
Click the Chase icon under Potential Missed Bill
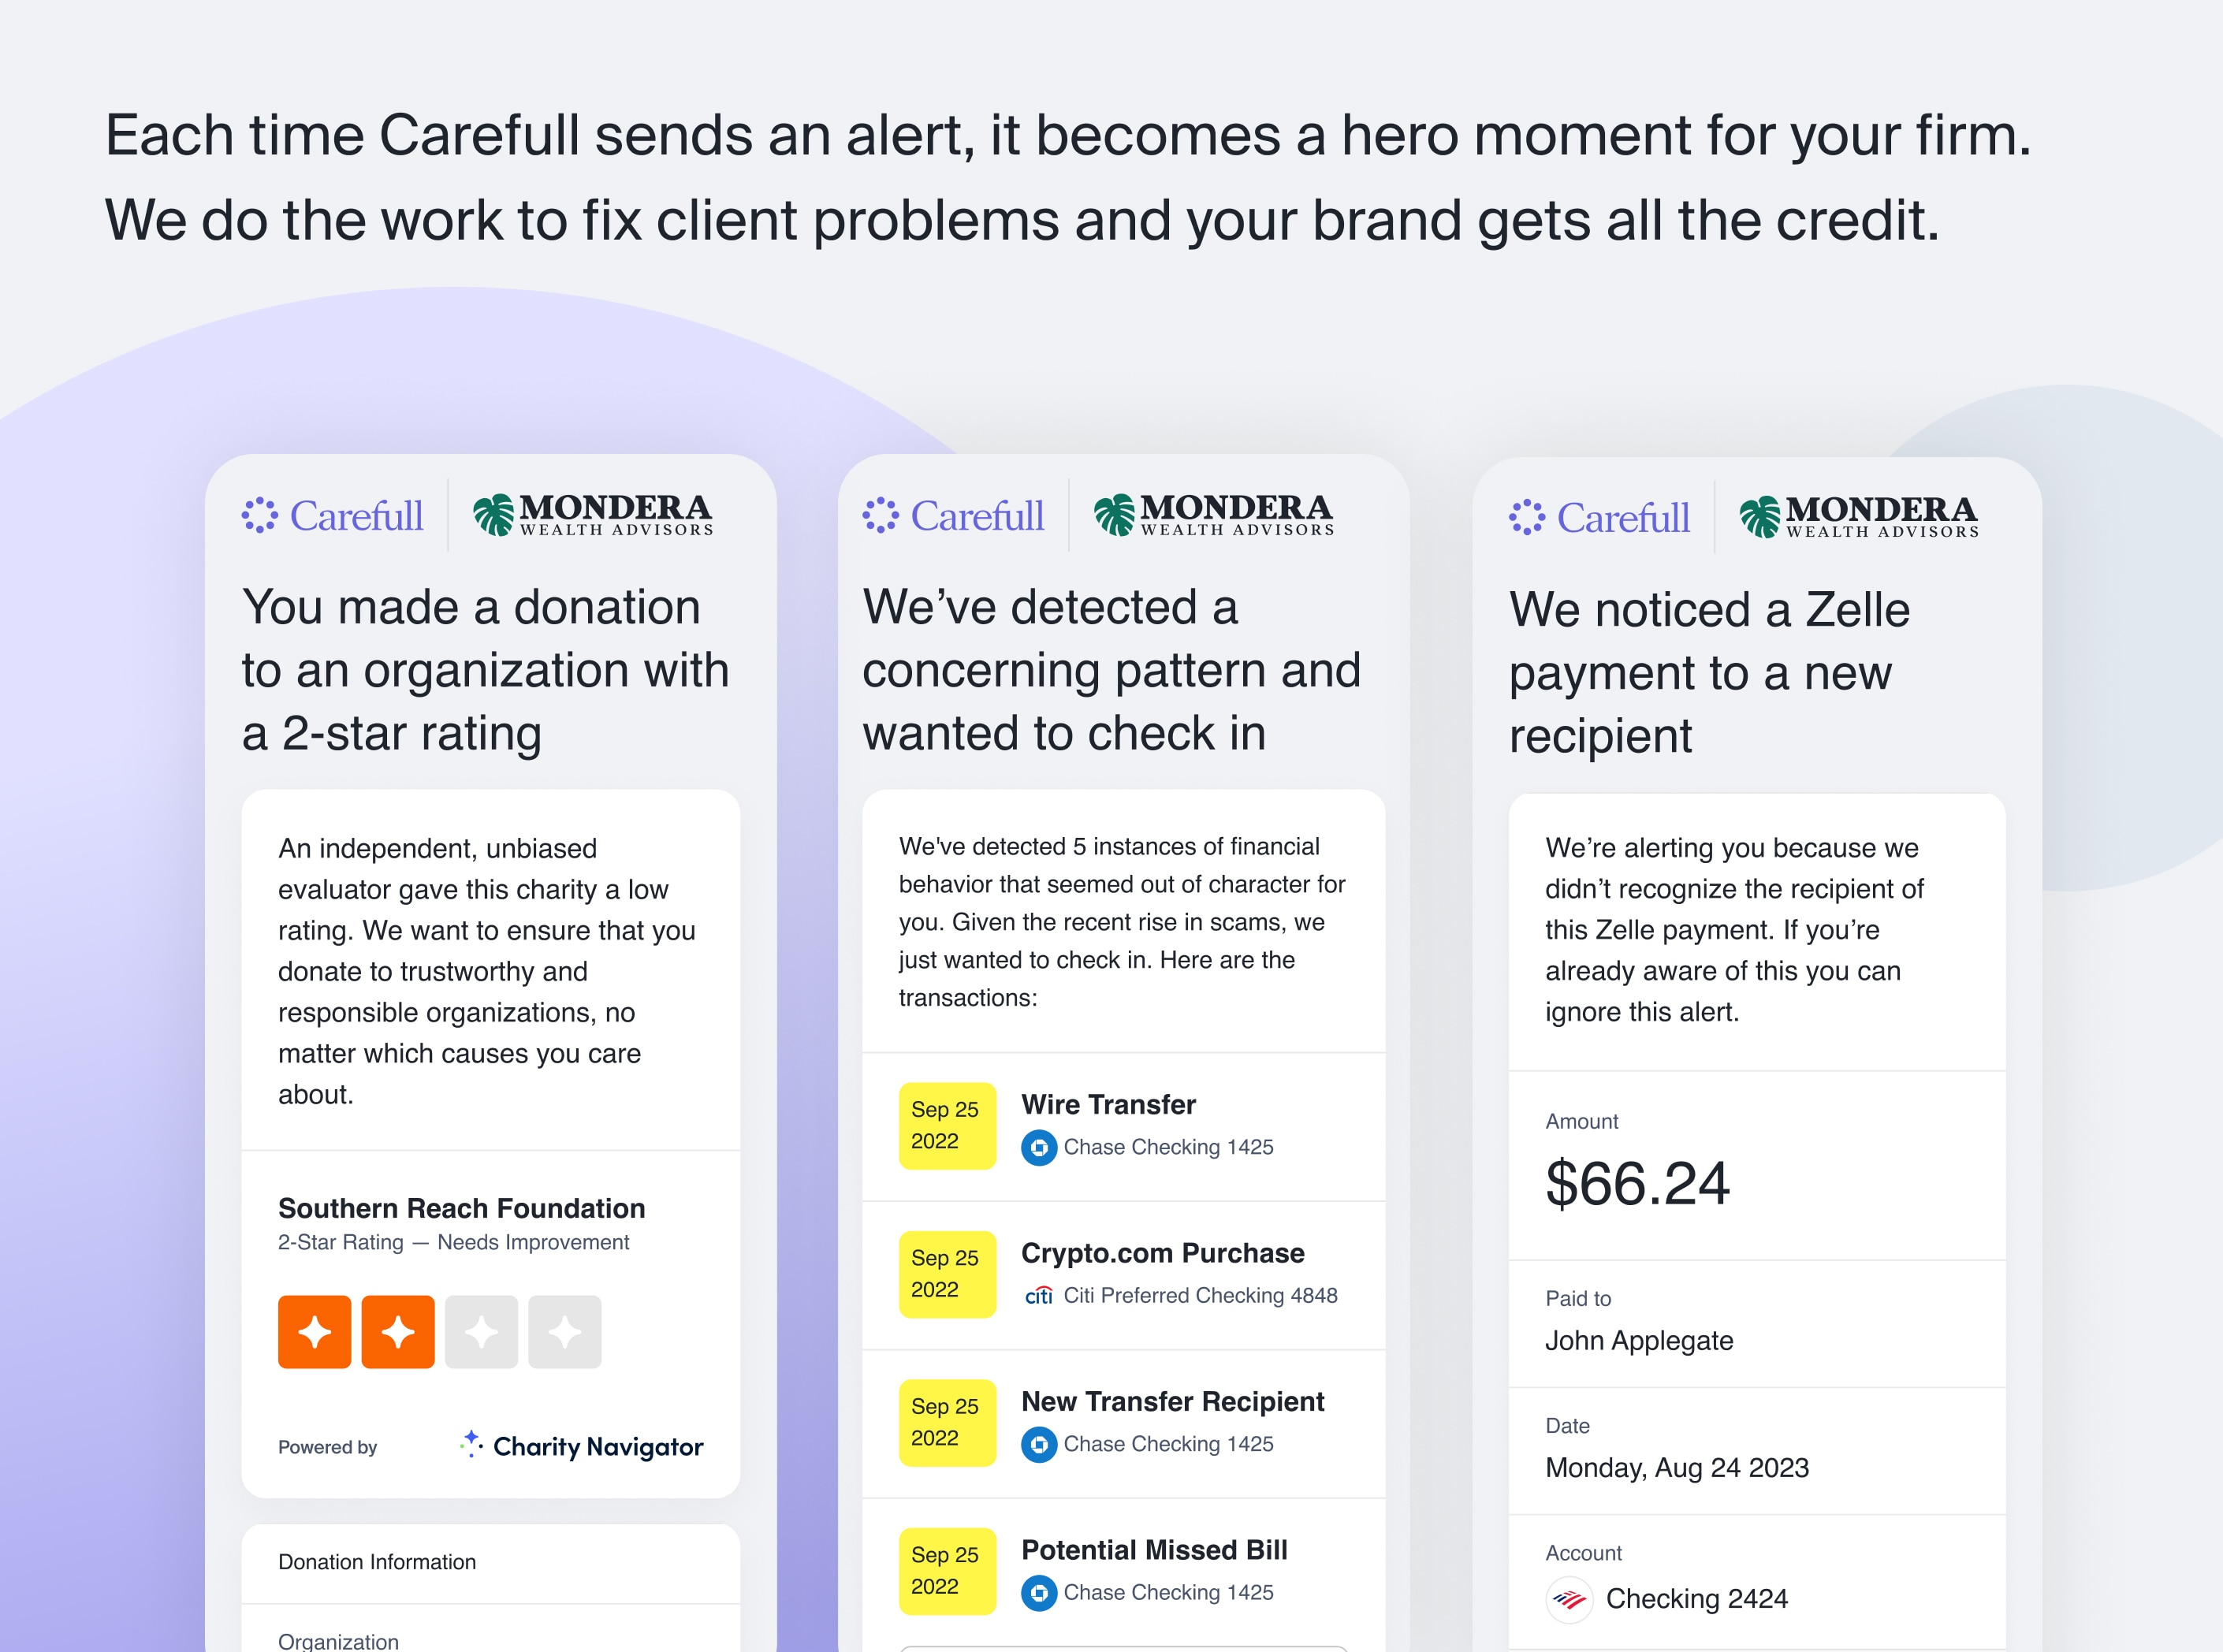[x=1039, y=1593]
